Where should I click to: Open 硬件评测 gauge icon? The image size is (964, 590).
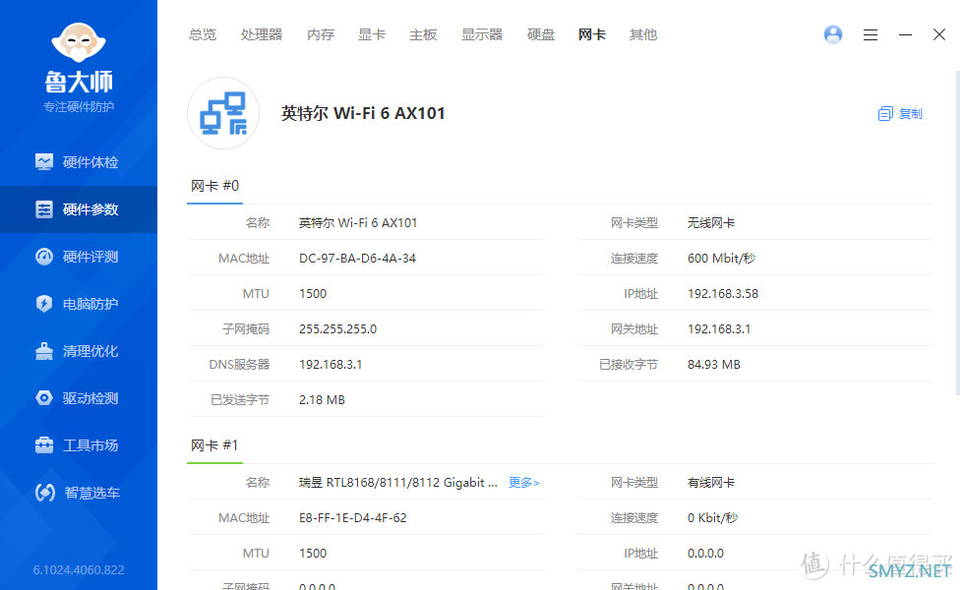(44, 257)
